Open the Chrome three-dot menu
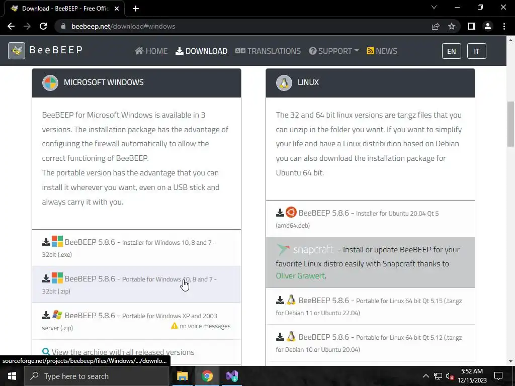 (504, 26)
